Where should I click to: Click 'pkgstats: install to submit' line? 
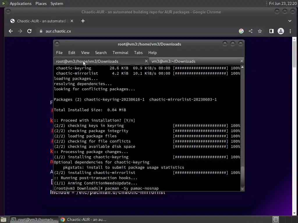click(x=123, y=168)
